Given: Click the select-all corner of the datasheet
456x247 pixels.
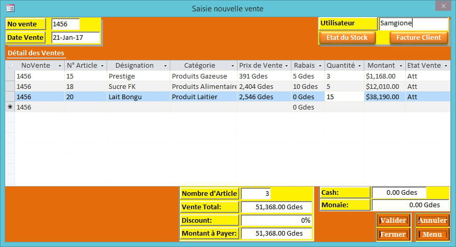Looking at the screenshot, I should [10, 66].
